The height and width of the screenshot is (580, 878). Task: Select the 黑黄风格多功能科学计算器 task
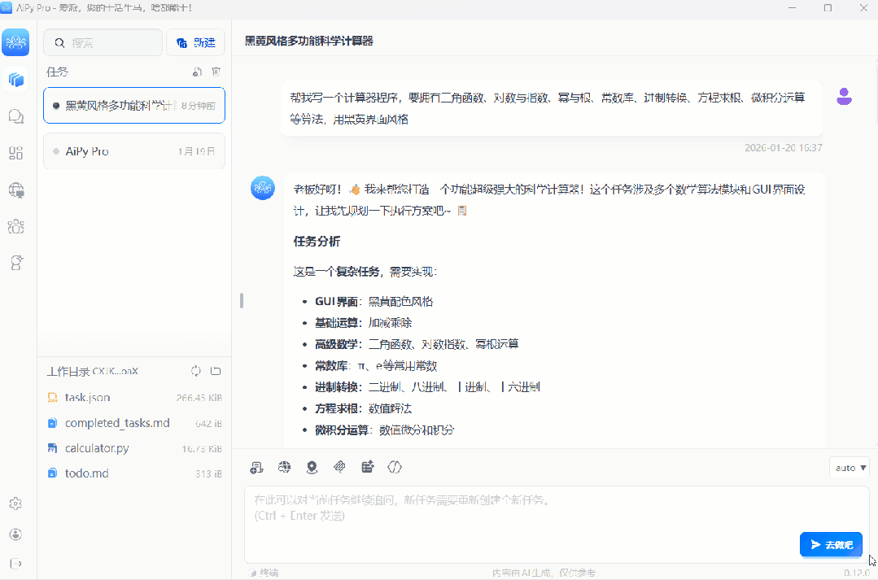coord(134,105)
